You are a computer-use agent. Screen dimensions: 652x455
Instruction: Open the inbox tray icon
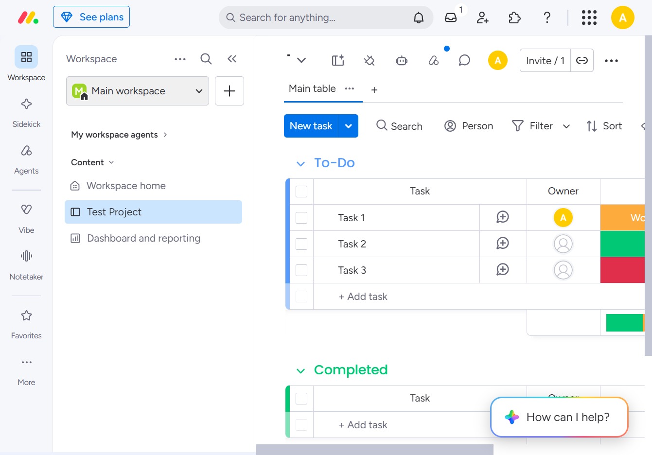(x=451, y=18)
